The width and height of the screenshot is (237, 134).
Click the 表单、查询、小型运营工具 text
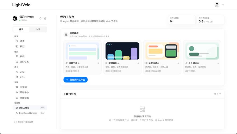click(77, 67)
